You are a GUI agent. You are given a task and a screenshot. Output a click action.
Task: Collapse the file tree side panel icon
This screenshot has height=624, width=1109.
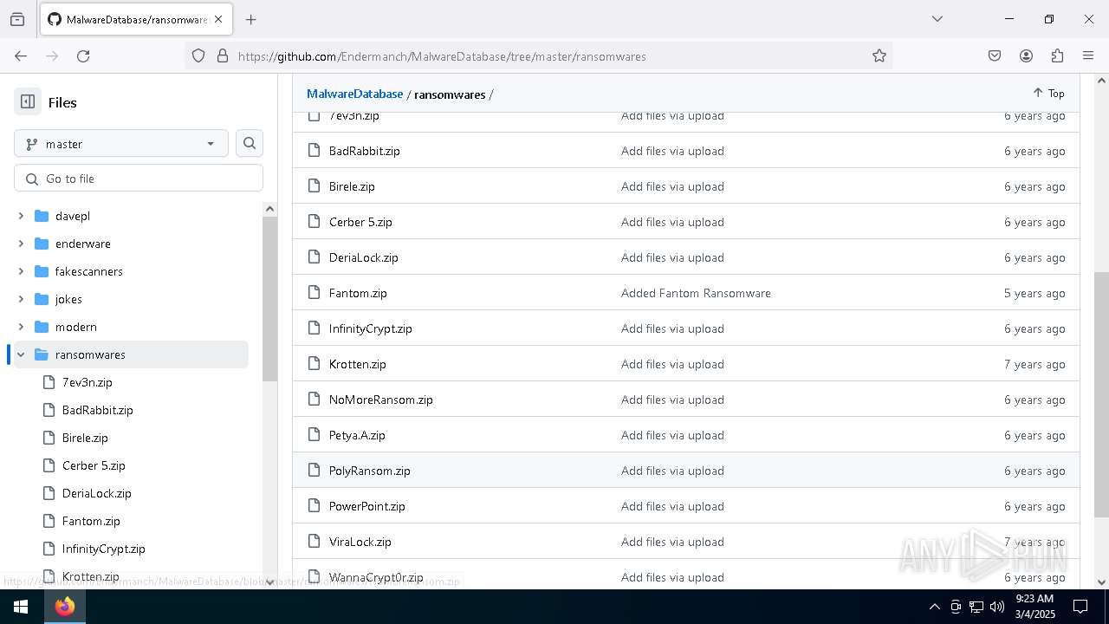[x=28, y=102]
